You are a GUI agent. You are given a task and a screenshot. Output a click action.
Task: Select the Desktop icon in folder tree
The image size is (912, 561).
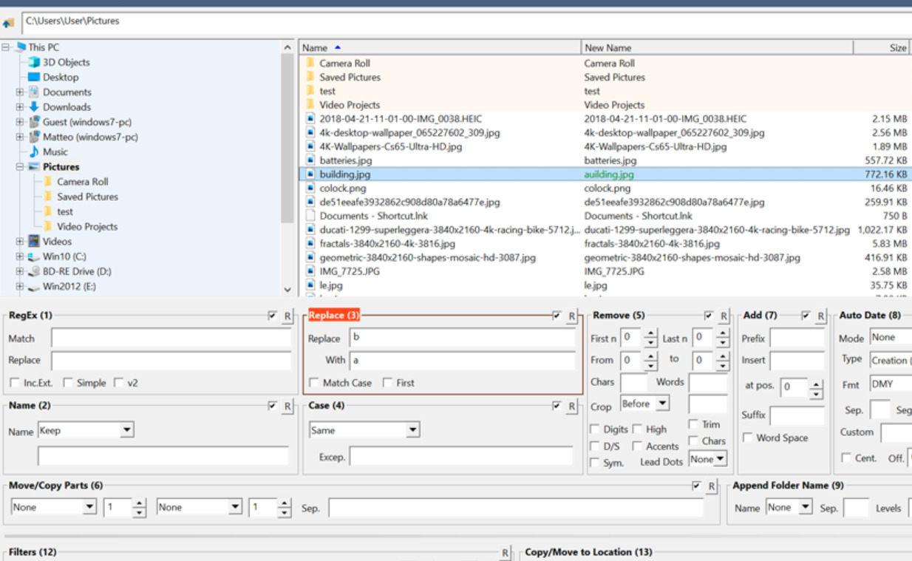coord(34,78)
